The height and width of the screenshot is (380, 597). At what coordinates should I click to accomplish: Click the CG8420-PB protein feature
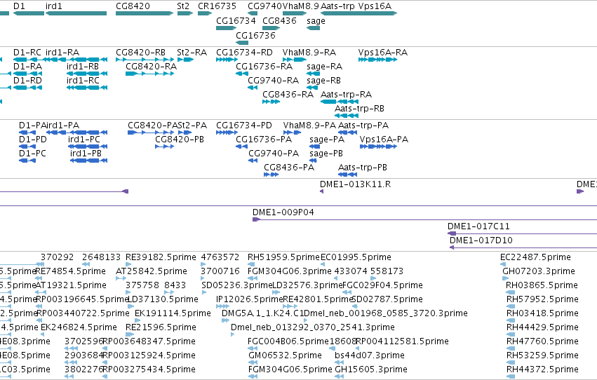[x=164, y=147]
